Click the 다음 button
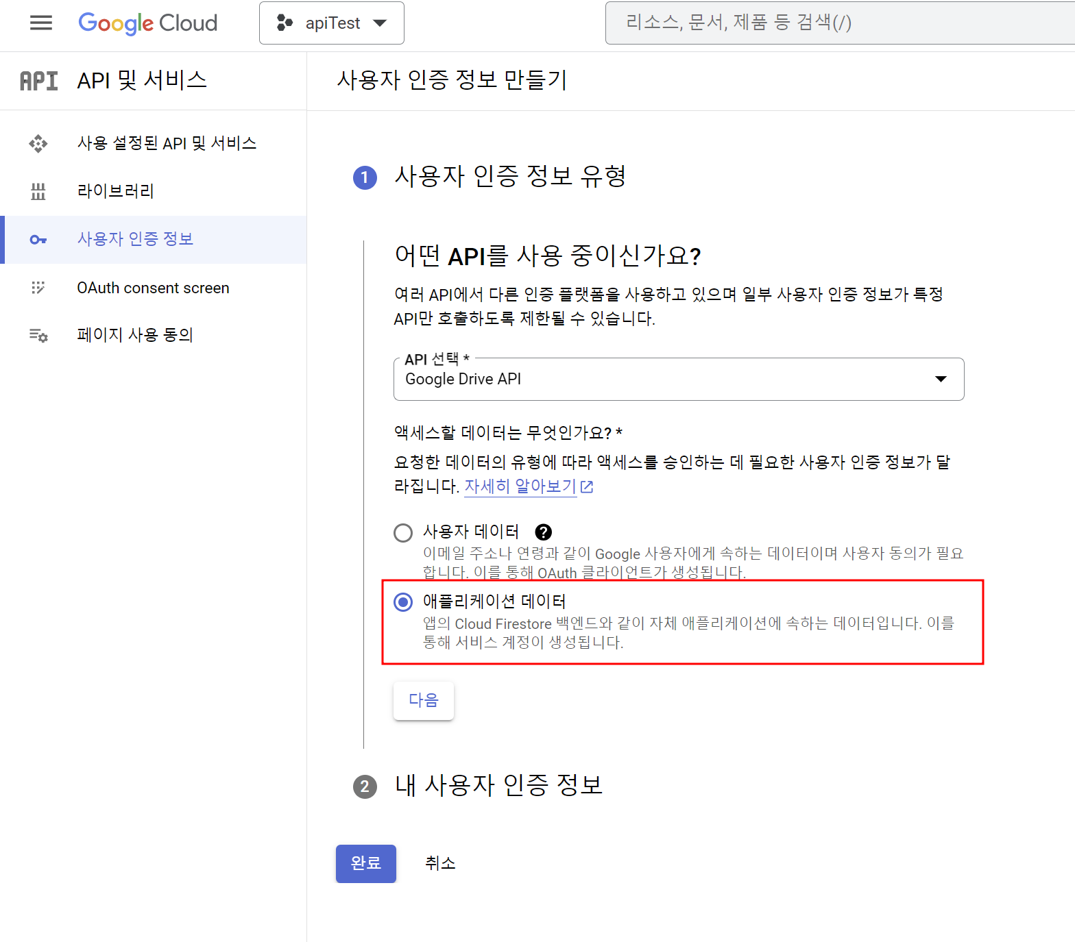1075x942 pixels. click(424, 700)
